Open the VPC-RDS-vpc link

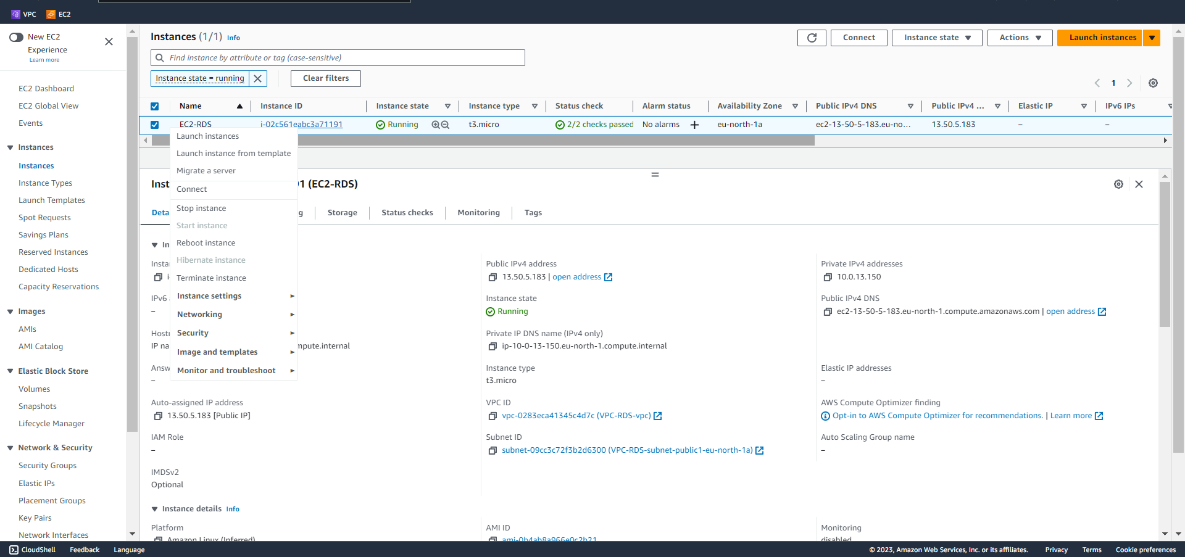tap(576, 416)
